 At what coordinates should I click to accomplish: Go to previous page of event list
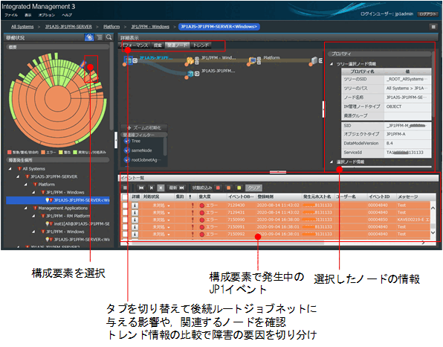152,188
